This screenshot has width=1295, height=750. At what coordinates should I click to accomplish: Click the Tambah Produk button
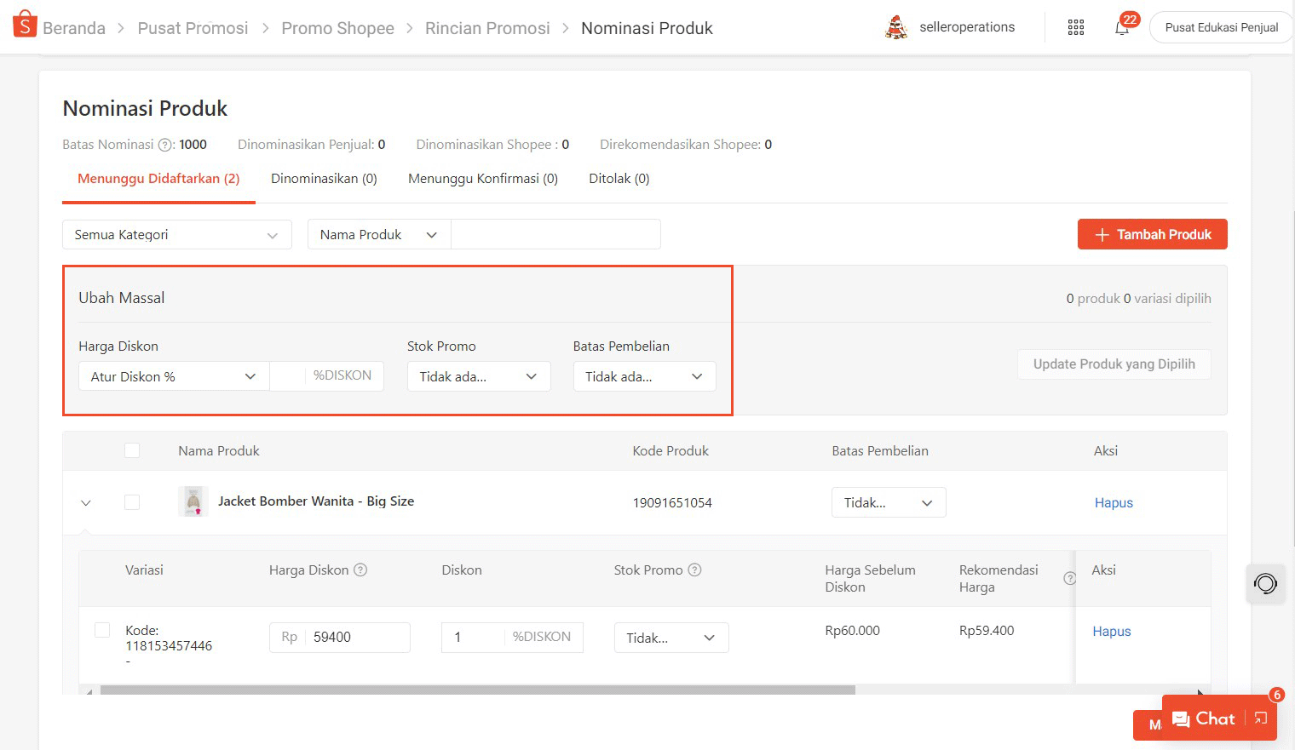[1152, 235]
